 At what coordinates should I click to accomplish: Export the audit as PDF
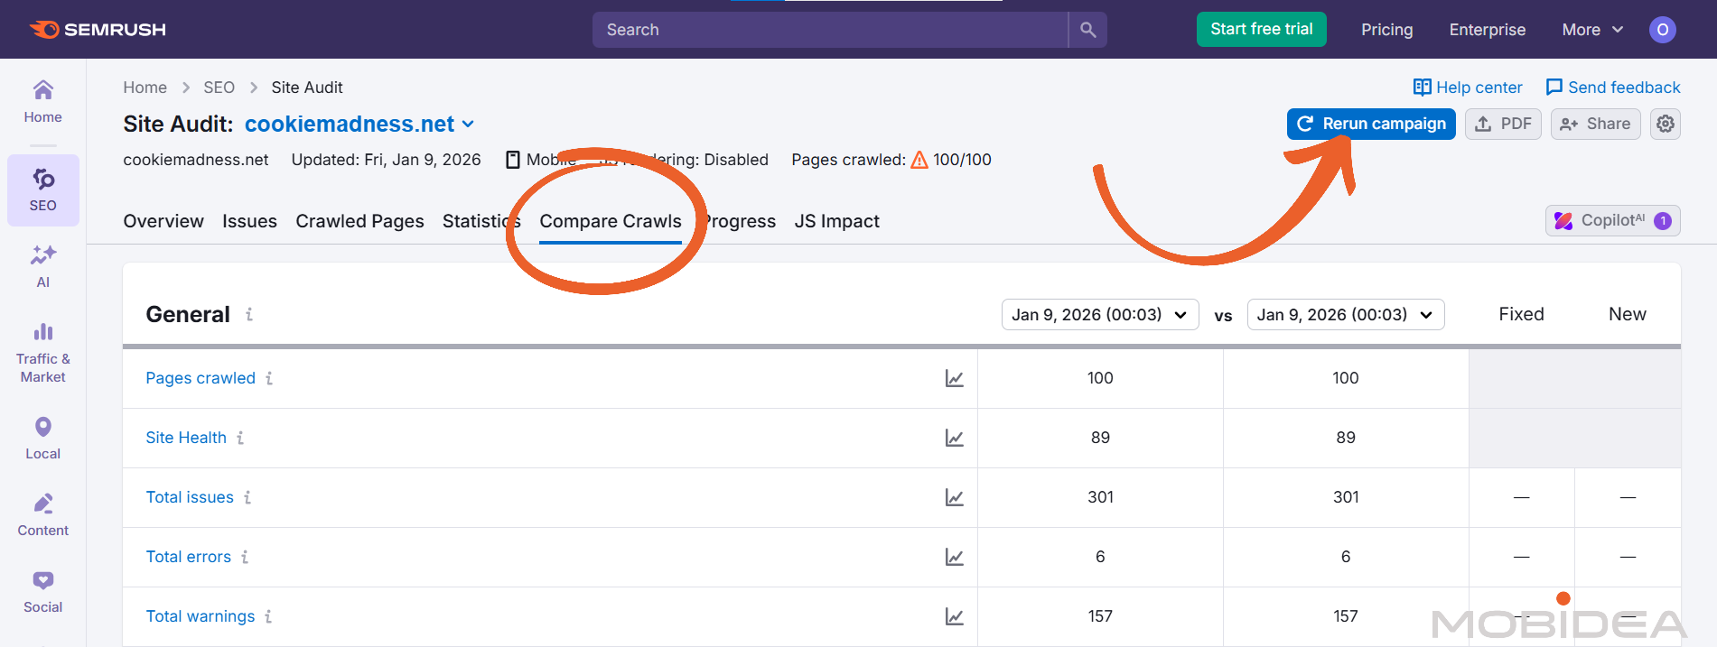(1503, 124)
